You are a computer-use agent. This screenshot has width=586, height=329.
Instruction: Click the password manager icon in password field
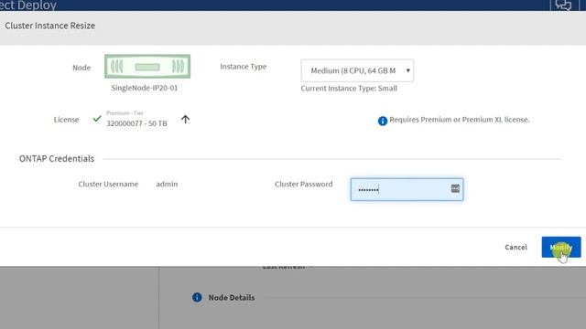coord(455,188)
